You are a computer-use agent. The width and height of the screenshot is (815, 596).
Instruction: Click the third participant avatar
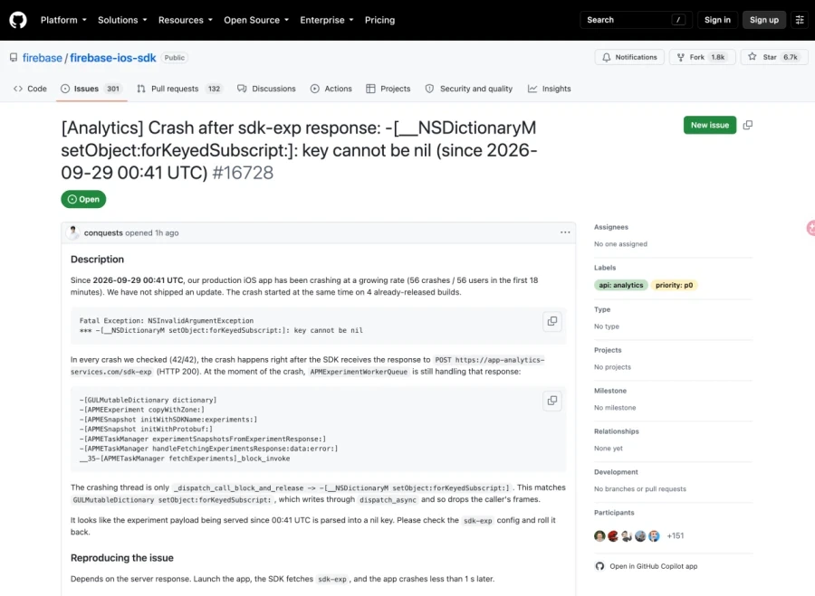pos(627,535)
